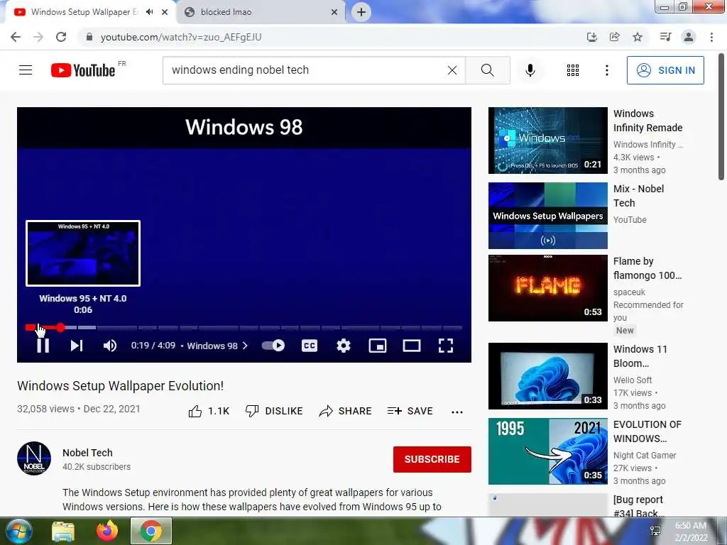The width and height of the screenshot is (727, 545).
Task: Open Nobel Tech channel avatar
Action: click(x=34, y=458)
